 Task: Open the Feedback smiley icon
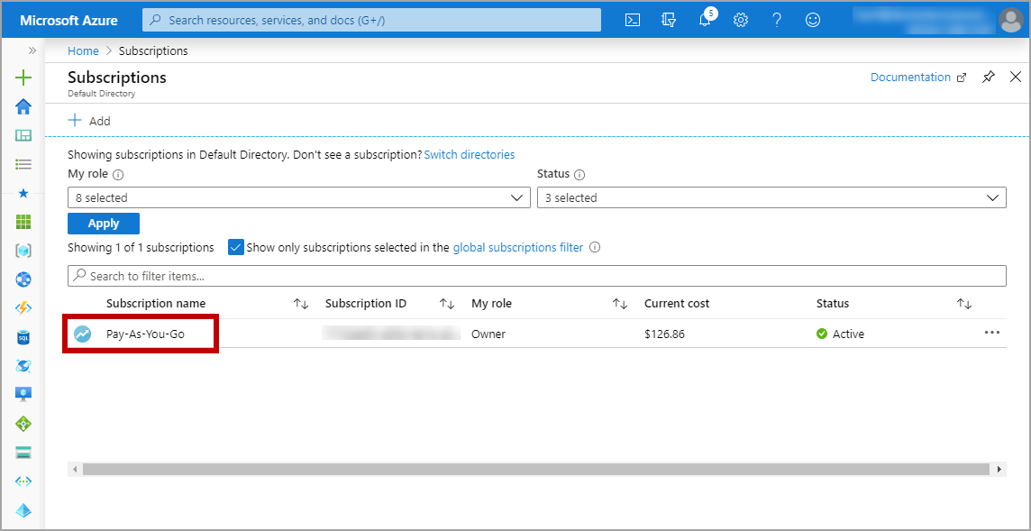[x=813, y=20]
